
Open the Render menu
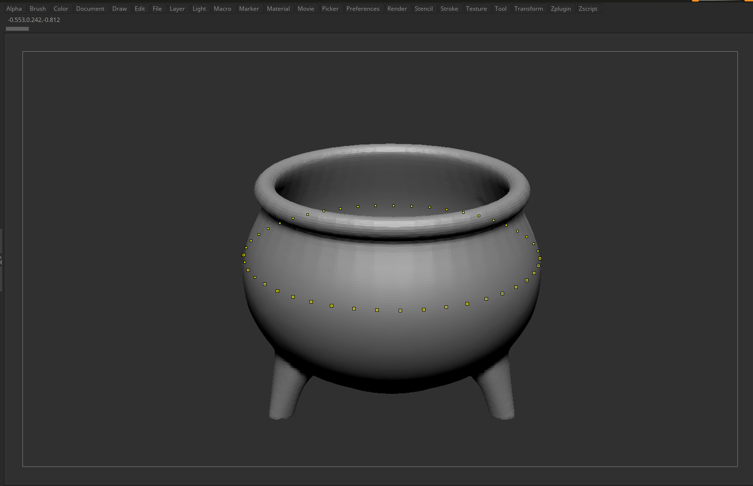(x=397, y=9)
